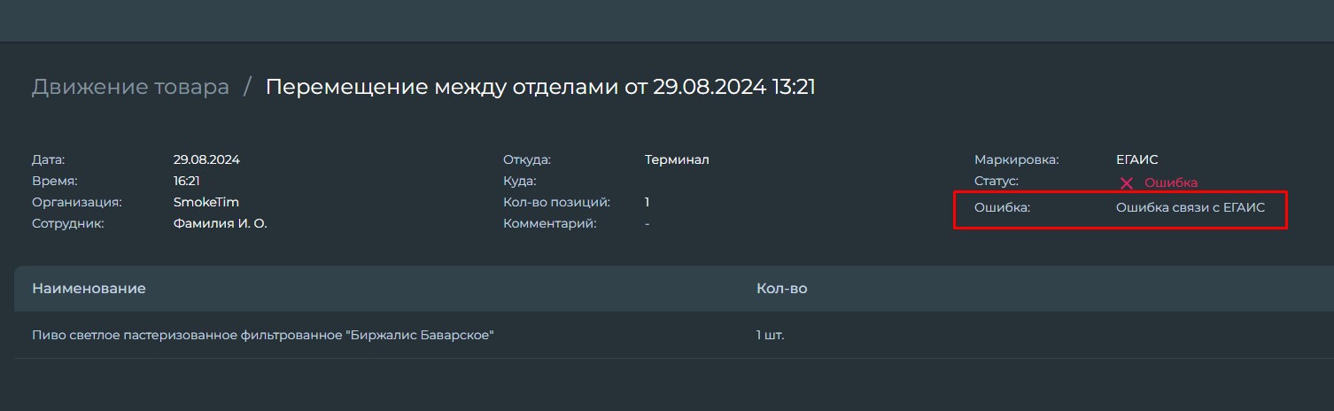
Task: Click the Терминал source value
Action: coord(677,160)
